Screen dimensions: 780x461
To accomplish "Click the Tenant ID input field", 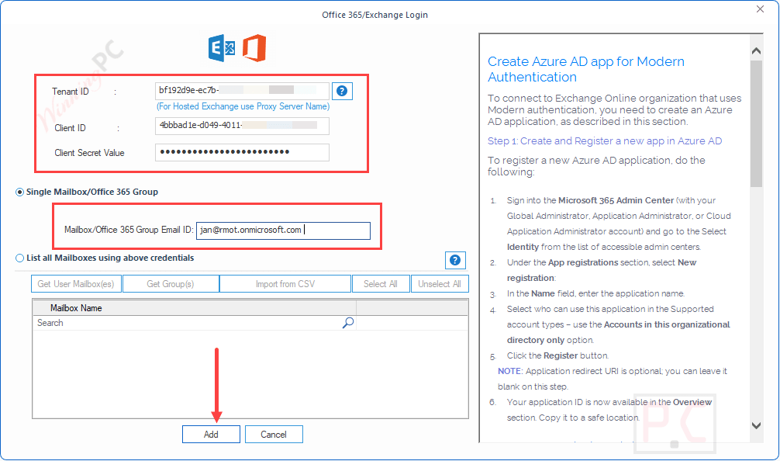I will (242, 91).
